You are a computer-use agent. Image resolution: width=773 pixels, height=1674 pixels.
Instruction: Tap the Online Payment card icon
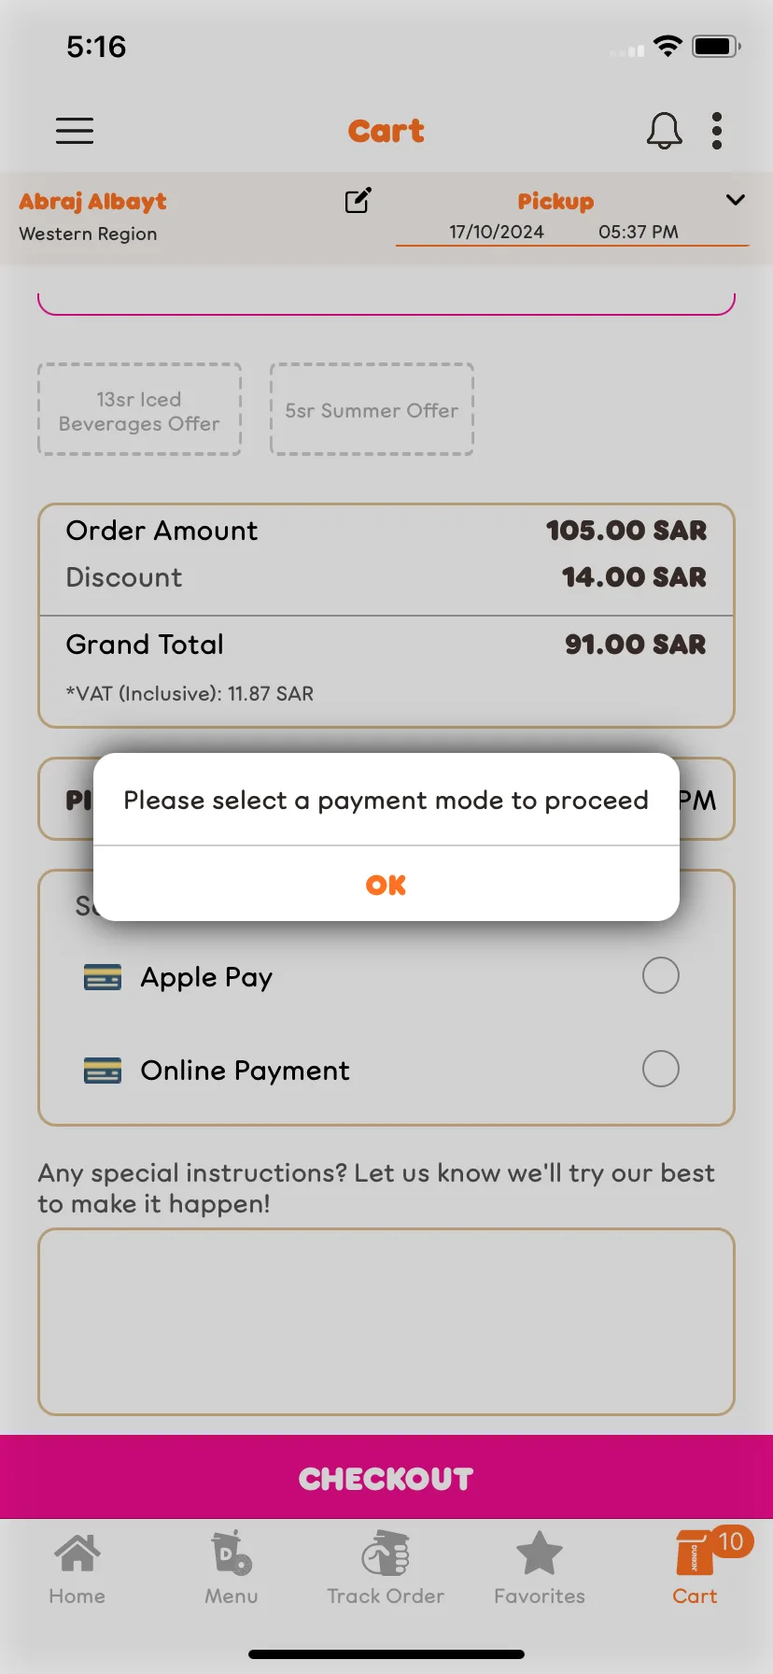[103, 1070]
